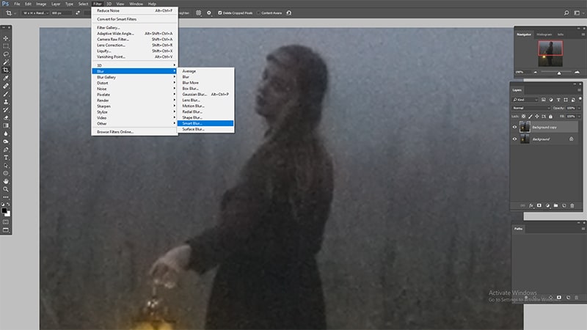Change screen mode icon at toolbox bottom

[x=6, y=230]
